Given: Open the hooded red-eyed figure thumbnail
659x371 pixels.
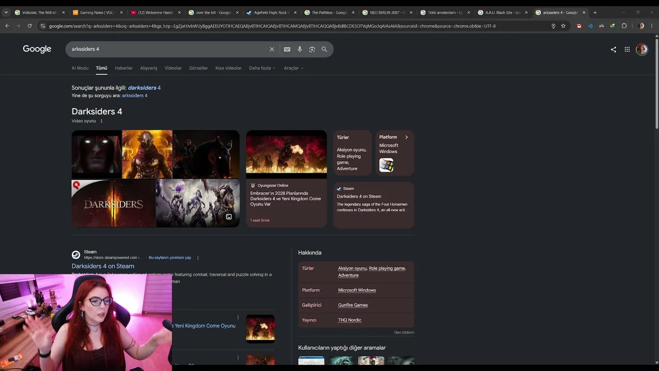Looking at the screenshot, I should coord(96,154).
